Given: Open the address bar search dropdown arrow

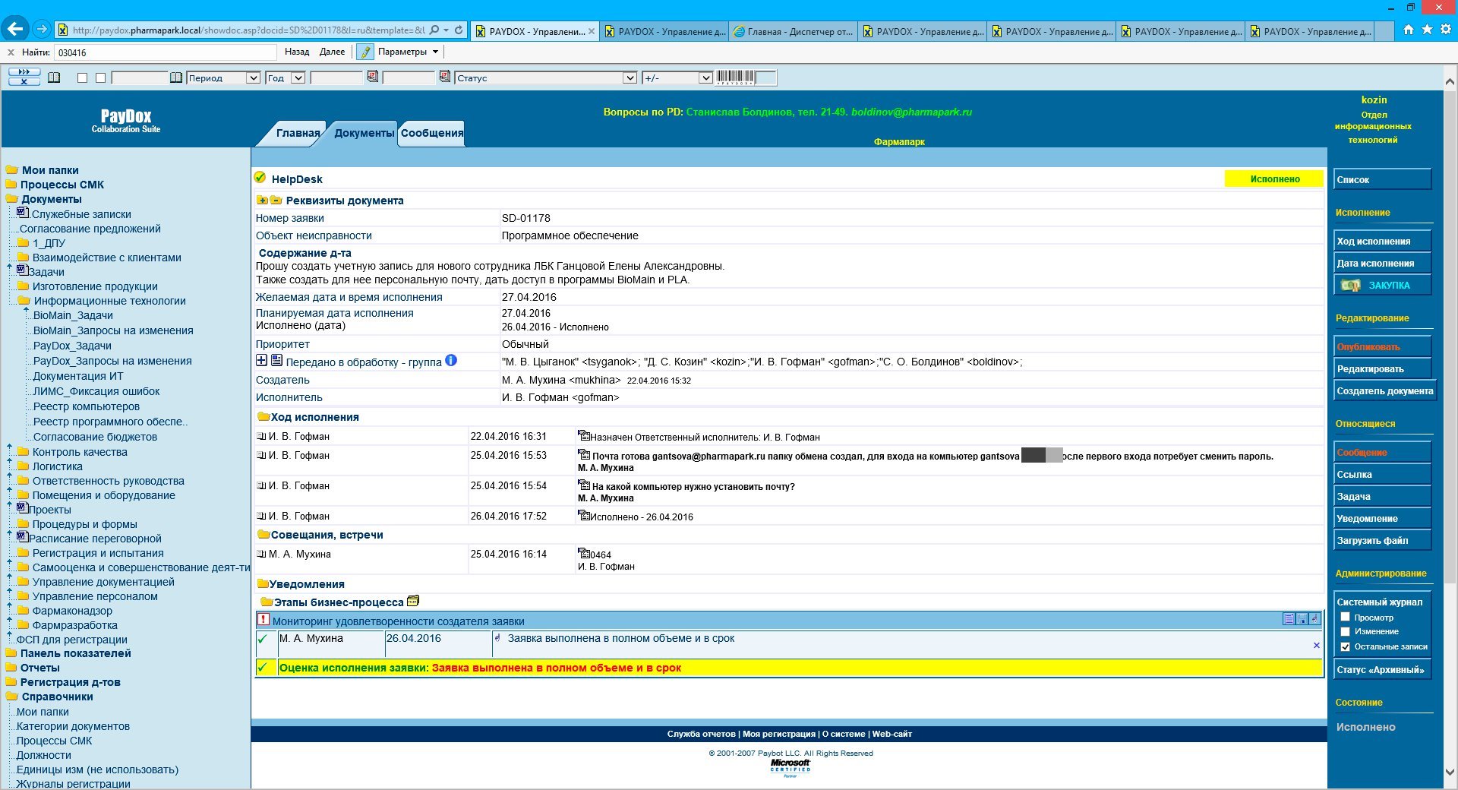Looking at the screenshot, I should [446, 30].
